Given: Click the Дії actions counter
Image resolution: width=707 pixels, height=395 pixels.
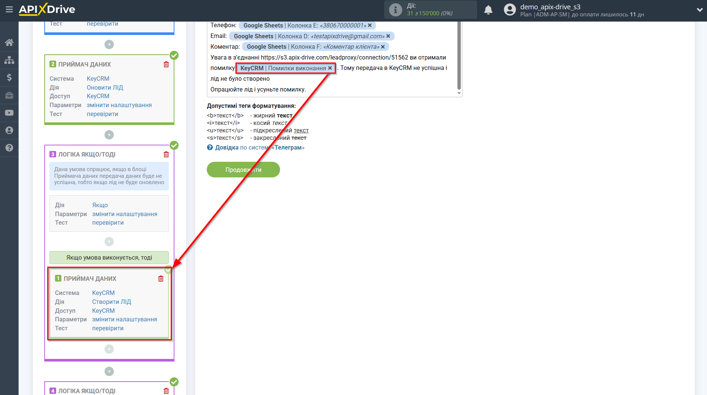Looking at the screenshot, I should click(430, 10).
